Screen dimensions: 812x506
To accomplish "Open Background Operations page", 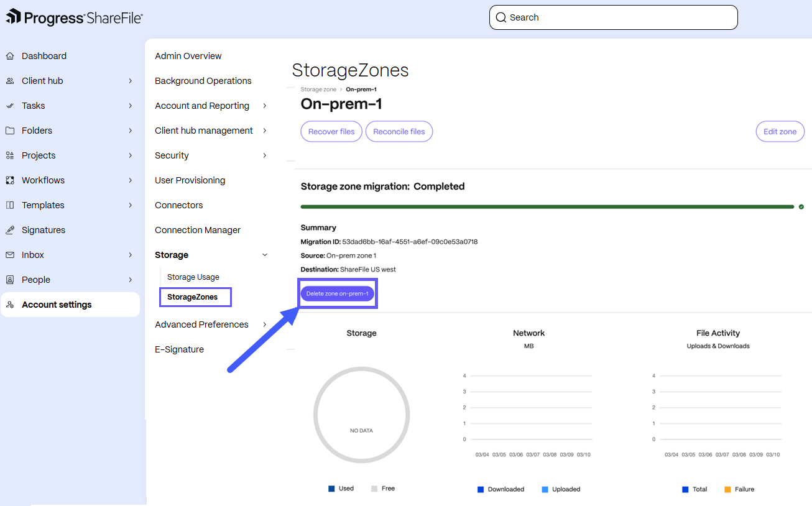I will click(x=203, y=81).
